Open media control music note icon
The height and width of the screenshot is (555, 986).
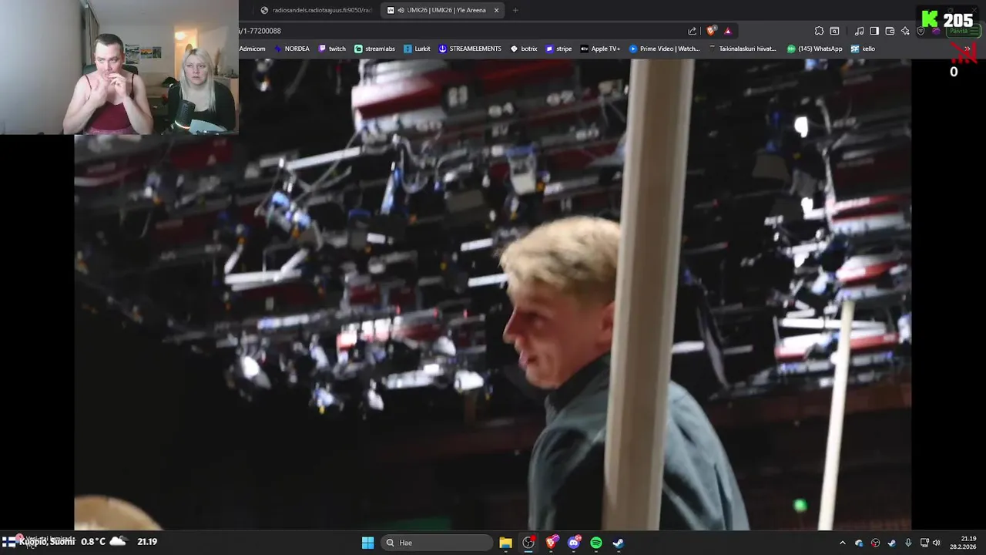859,31
